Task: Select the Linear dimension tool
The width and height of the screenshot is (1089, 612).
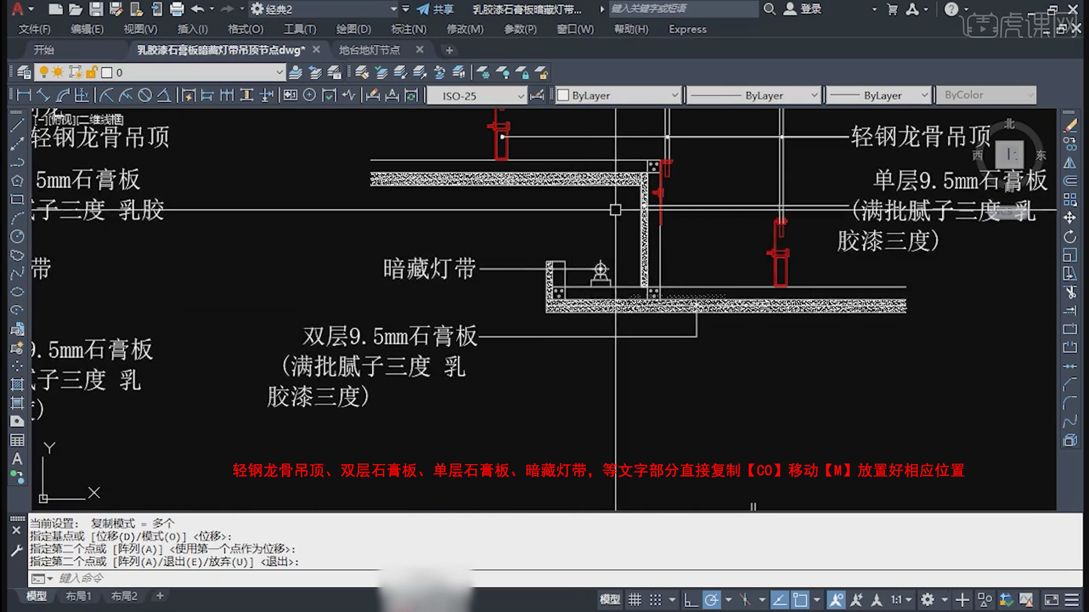Action: [x=24, y=95]
